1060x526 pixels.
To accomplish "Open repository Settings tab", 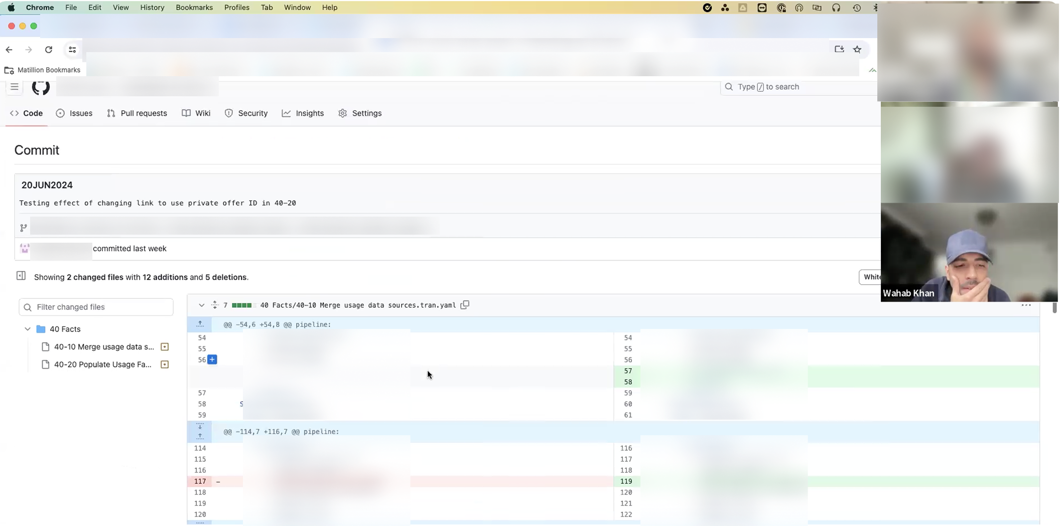I will point(360,113).
